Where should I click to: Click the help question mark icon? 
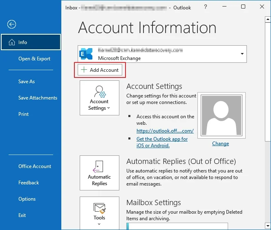coord(205,7)
